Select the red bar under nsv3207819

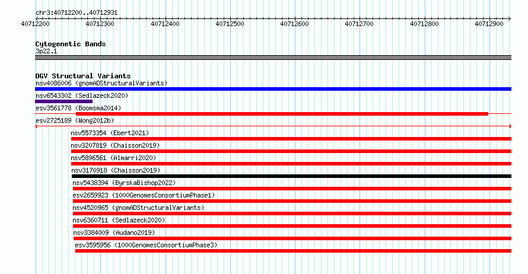[291, 151]
